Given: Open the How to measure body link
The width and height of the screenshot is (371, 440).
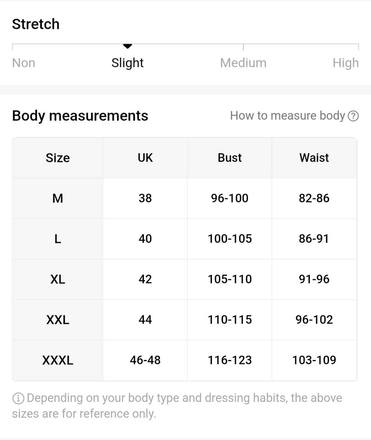Looking at the screenshot, I should (287, 116).
